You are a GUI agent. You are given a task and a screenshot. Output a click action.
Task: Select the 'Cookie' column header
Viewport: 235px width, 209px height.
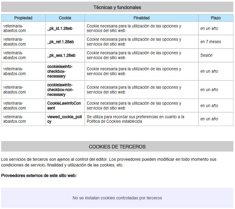click(x=65, y=18)
